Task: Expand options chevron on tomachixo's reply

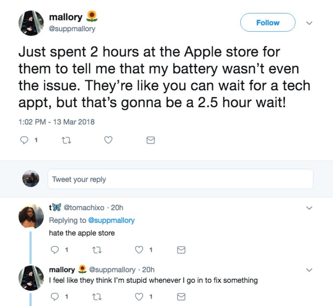Action: tap(309, 208)
